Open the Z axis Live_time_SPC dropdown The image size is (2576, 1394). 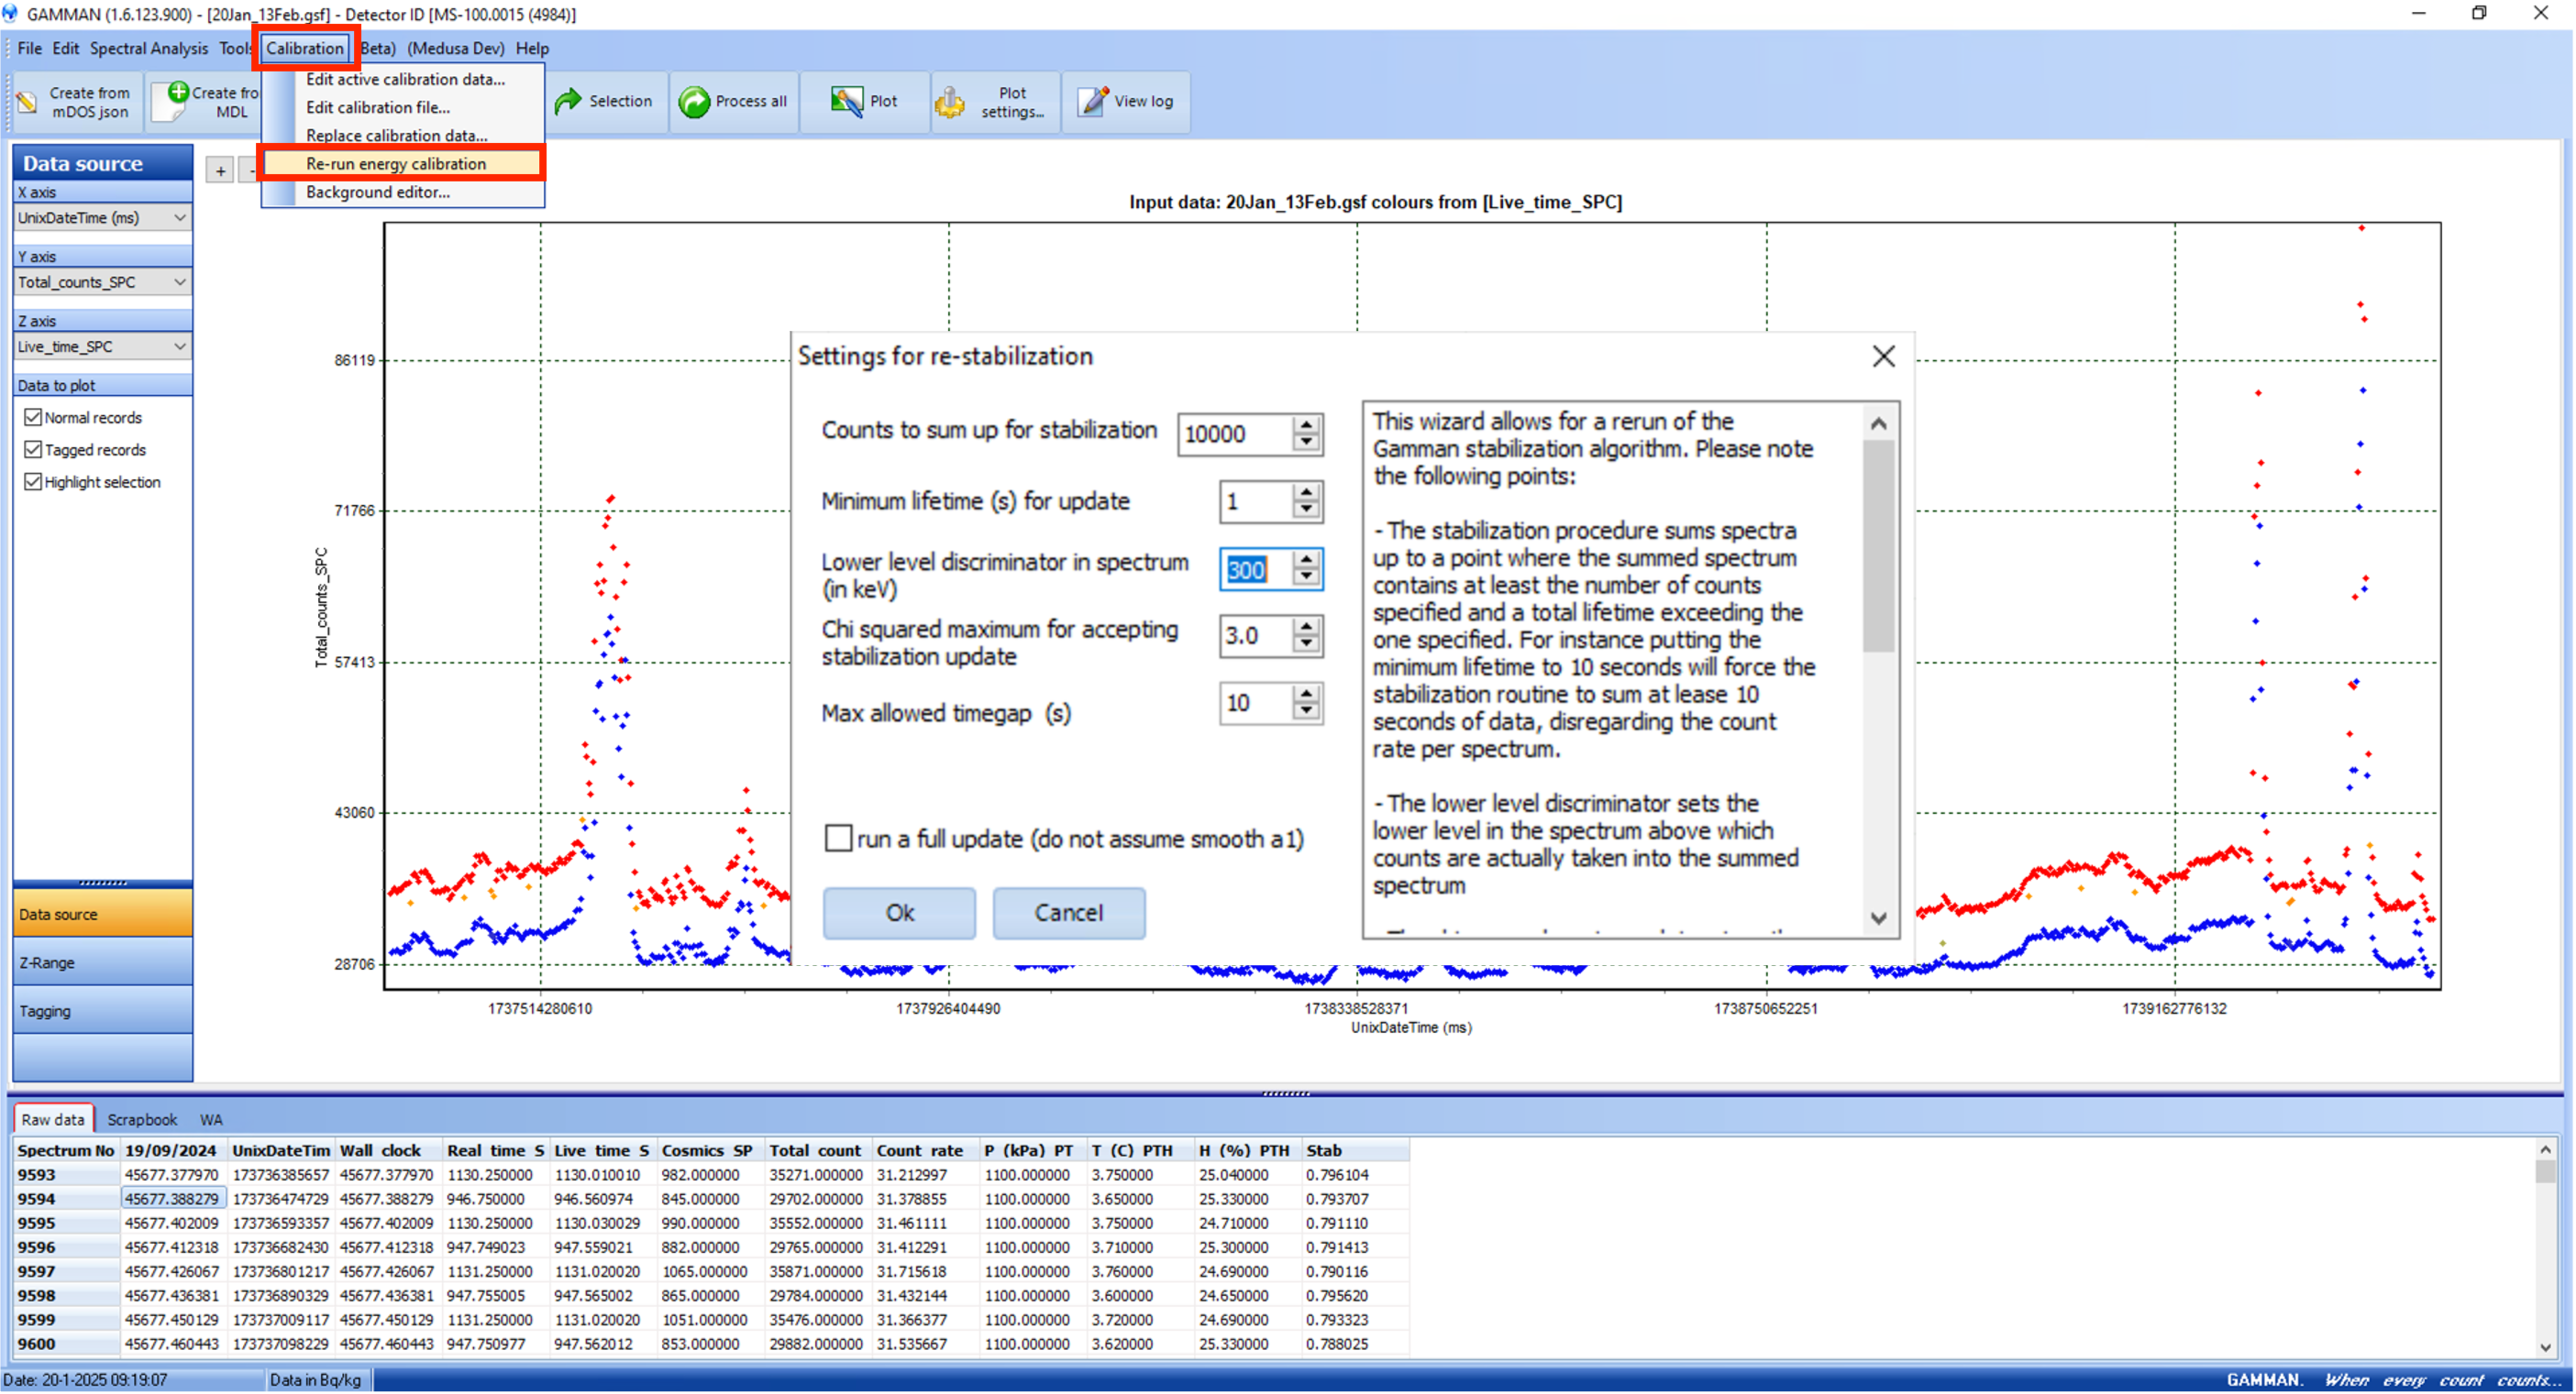point(180,346)
